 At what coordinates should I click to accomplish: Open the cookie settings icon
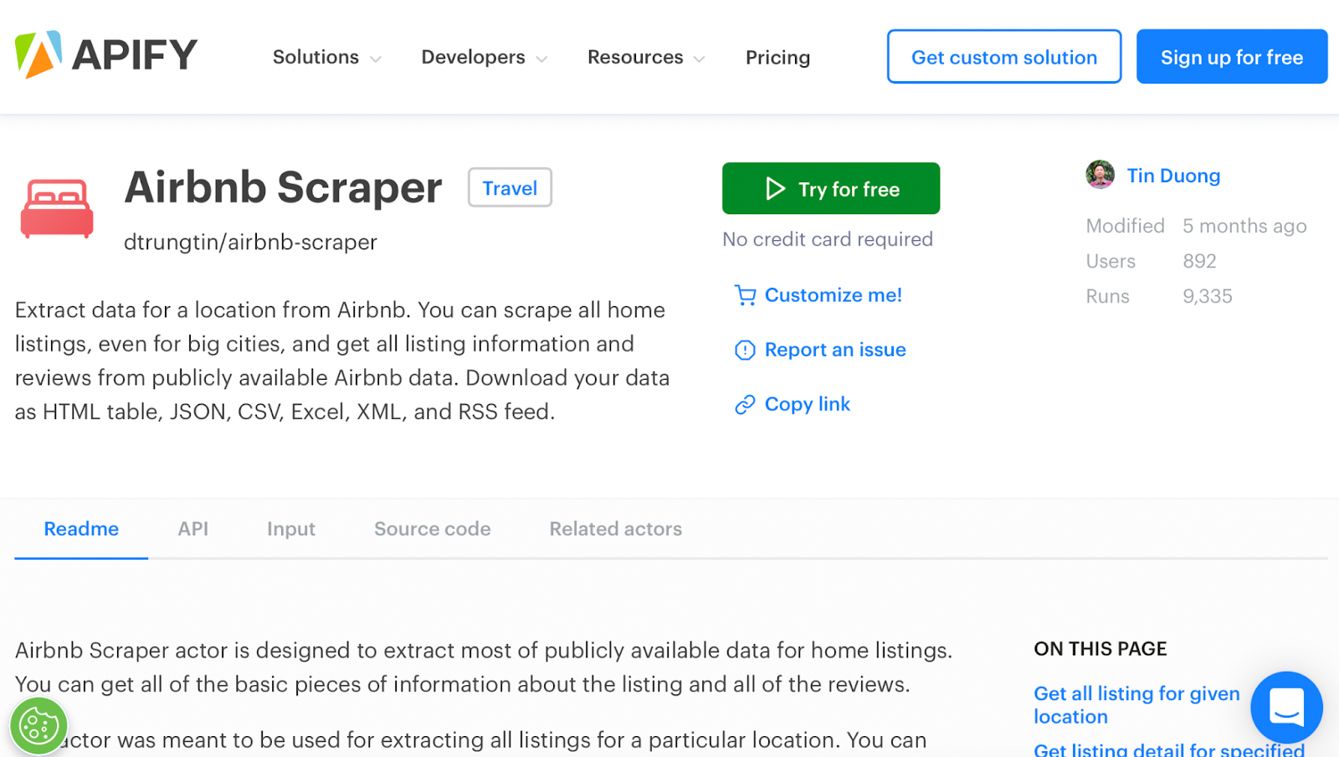38,726
